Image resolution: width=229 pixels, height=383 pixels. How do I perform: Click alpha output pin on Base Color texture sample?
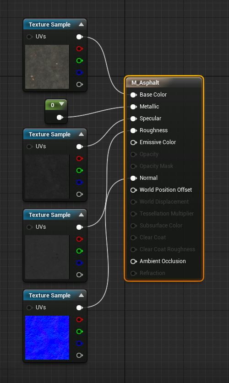79,85
